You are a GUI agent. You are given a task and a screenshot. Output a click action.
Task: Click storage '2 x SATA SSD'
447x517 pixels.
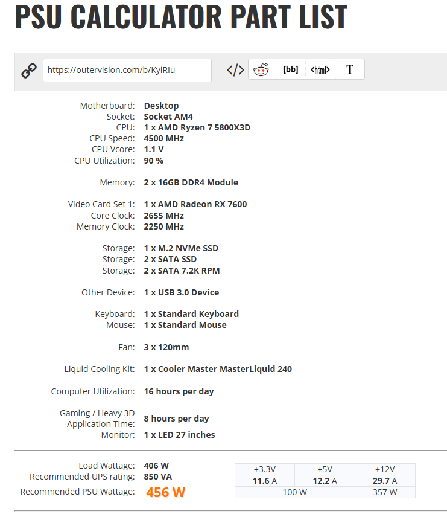[170, 260]
